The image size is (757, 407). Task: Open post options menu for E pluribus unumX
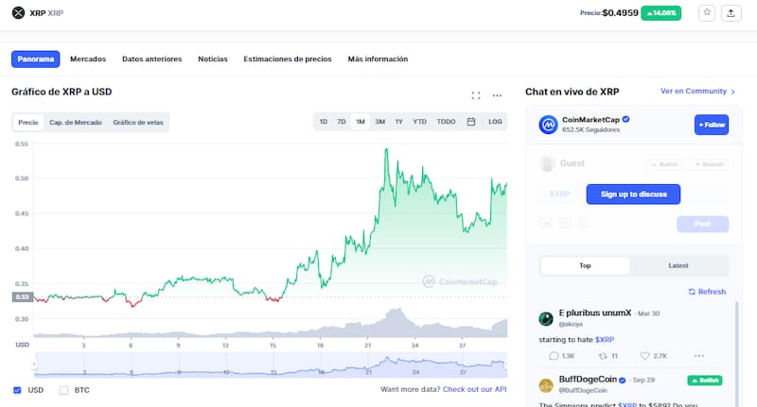point(699,356)
